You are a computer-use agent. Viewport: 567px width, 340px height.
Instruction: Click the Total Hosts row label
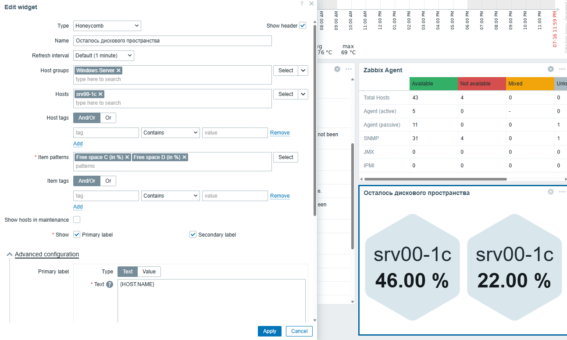pos(377,98)
